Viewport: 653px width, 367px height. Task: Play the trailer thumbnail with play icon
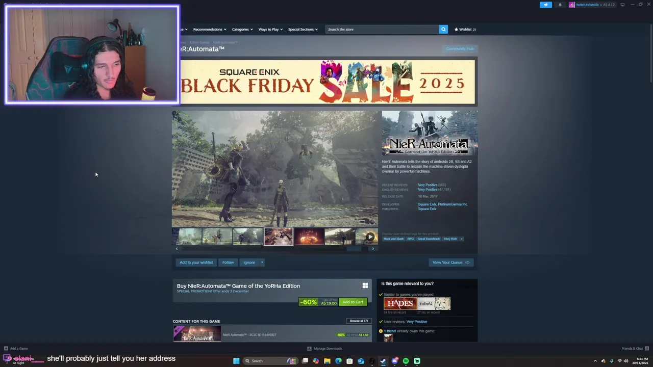point(366,237)
